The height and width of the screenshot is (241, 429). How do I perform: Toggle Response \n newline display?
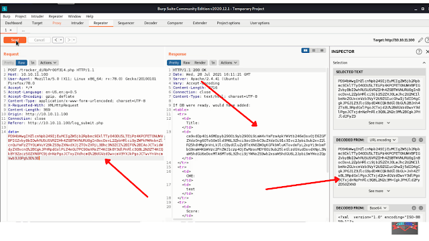click(x=213, y=62)
